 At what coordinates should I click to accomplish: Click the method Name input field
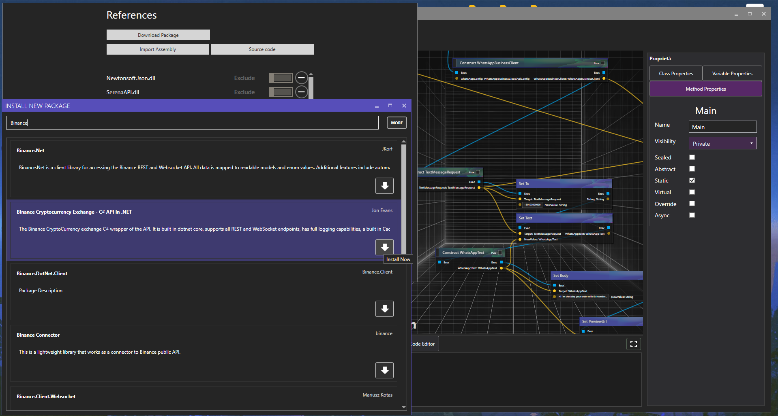pos(722,127)
